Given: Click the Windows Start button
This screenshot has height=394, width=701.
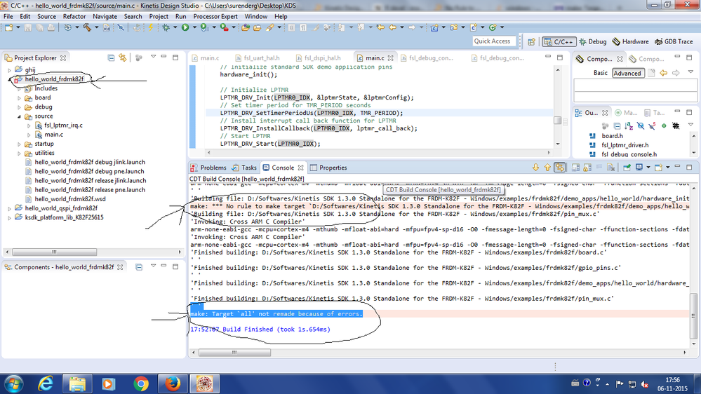Looking at the screenshot, I should point(13,383).
